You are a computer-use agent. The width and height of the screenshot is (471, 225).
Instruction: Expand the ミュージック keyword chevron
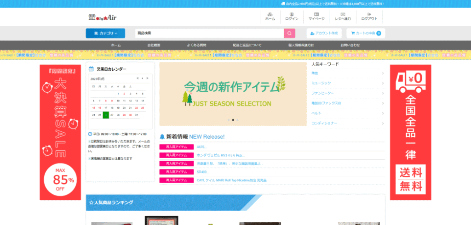click(x=383, y=83)
